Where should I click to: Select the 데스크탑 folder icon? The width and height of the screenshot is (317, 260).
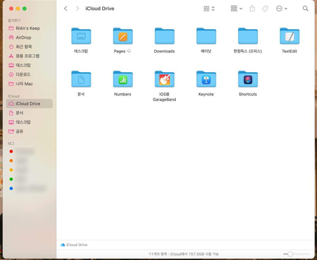[81, 36]
